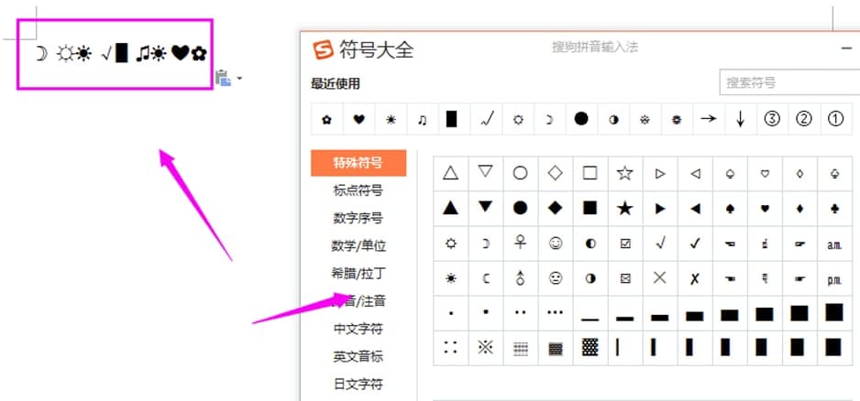
Task: Switch to 数字序号 category
Action: [x=358, y=219]
